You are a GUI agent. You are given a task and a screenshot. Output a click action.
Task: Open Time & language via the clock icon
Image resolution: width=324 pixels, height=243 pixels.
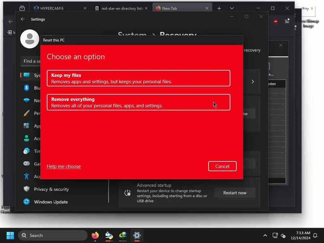click(x=27, y=151)
